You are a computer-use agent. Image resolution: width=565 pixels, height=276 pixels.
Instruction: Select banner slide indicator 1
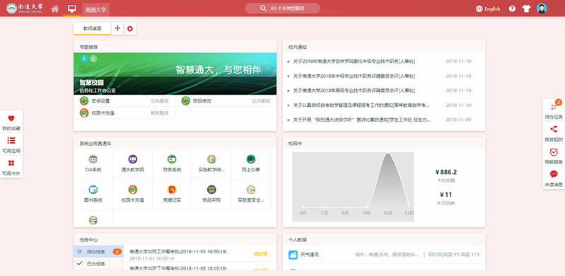(84, 59)
